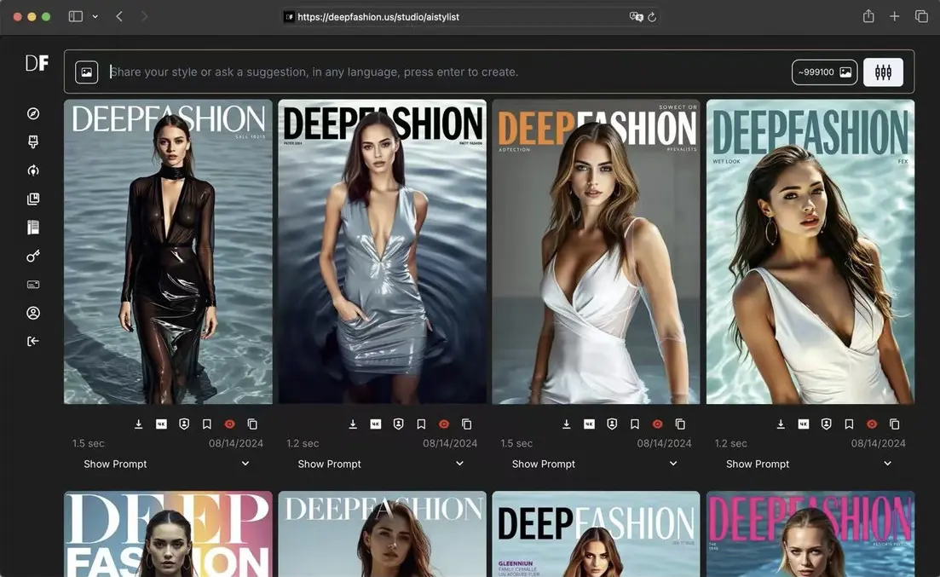
Task: Open the silver metallic dress cover image
Action: (383, 252)
